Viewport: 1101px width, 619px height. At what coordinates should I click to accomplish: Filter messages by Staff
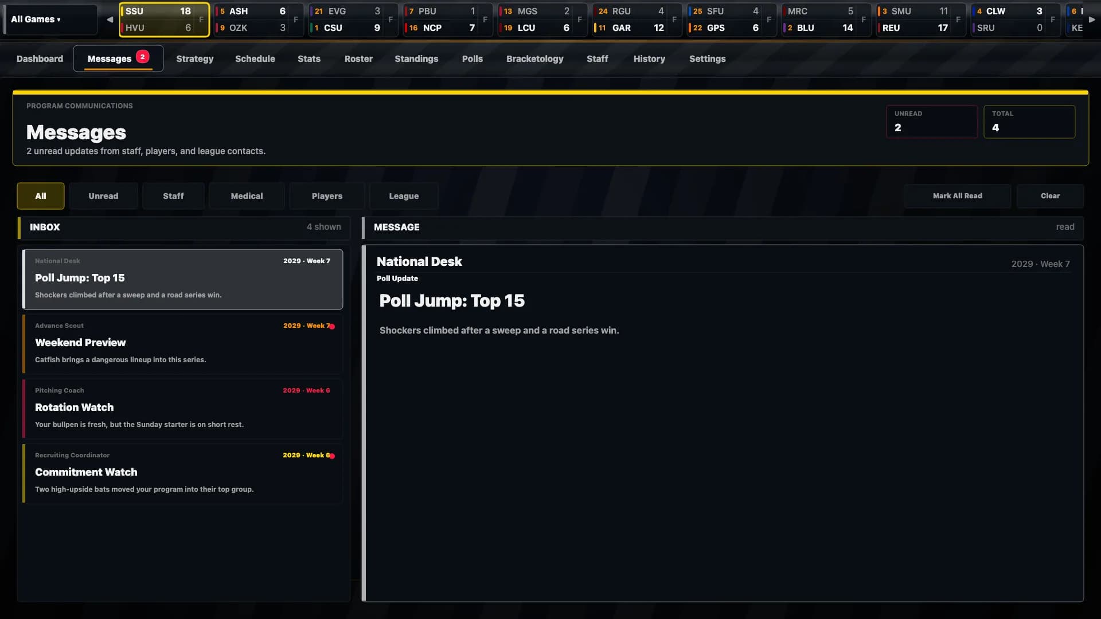(x=173, y=196)
